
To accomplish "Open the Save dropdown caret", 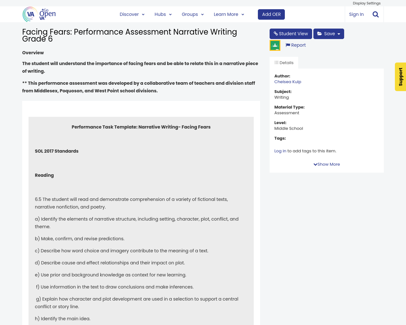I will click(x=339, y=34).
